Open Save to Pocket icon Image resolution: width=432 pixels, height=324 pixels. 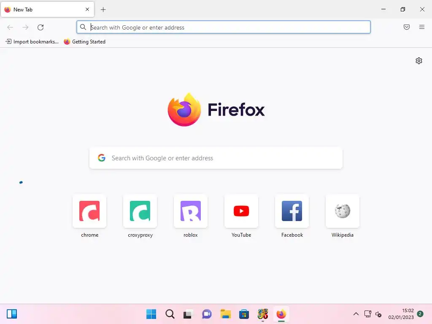click(x=406, y=27)
